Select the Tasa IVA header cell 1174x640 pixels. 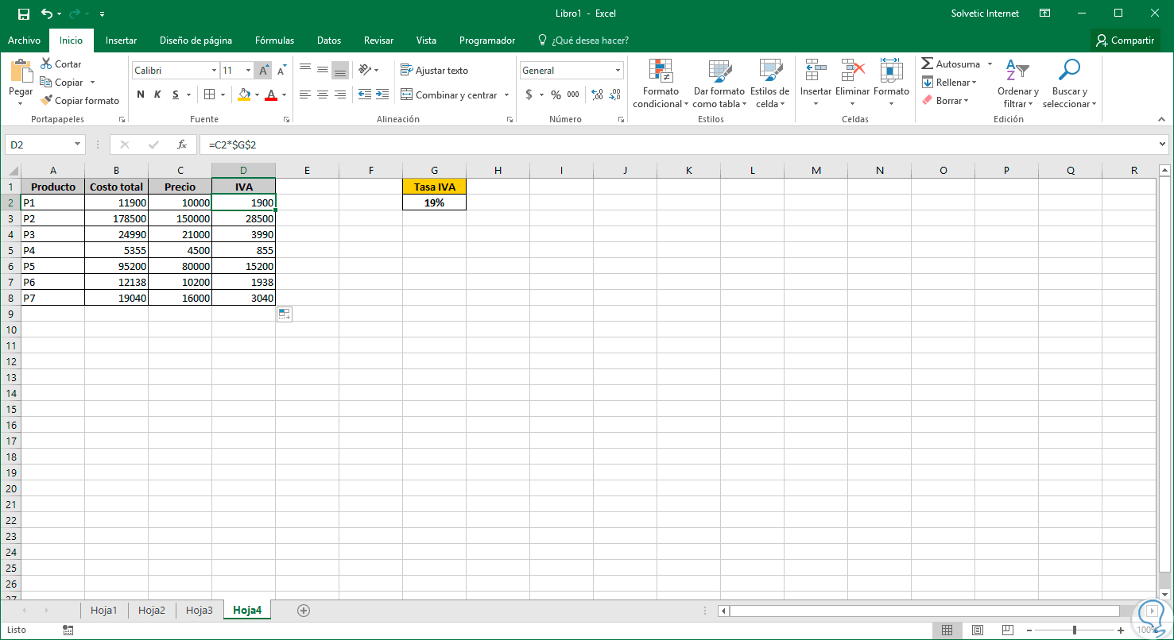click(x=435, y=187)
